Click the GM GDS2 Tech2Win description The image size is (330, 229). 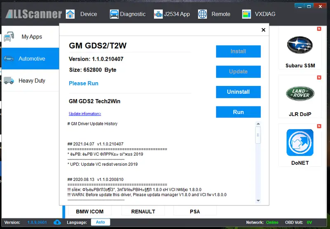pyautogui.click(x=94, y=101)
